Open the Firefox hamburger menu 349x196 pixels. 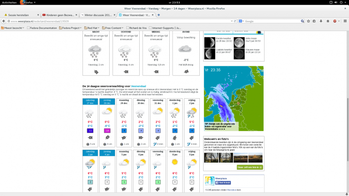345,21
